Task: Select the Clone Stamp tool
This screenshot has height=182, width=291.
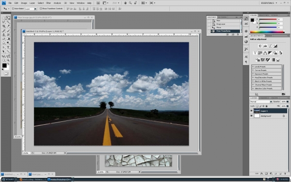Action: 3,35
